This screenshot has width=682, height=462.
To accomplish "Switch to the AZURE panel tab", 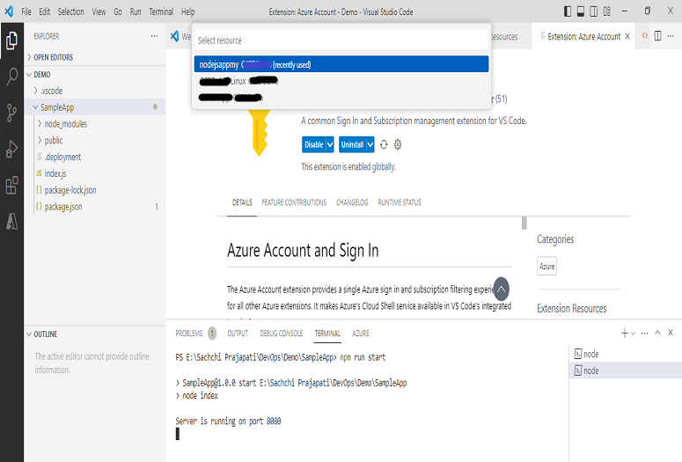I will pos(361,334).
